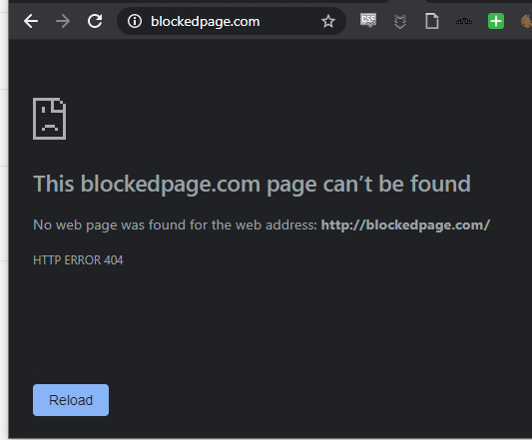The width and height of the screenshot is (532, 440).
Task: Bookmark this page with the star icon
Action: coord(328,21)
